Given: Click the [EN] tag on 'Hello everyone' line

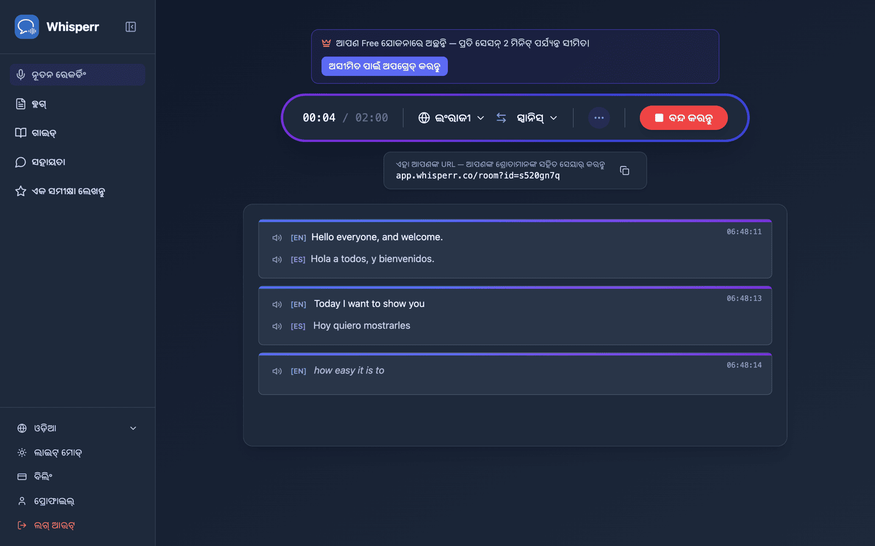Looking at the screenshot, I should (x=298, y=238).
